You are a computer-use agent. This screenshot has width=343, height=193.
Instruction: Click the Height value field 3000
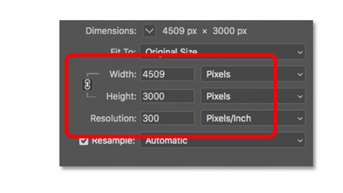click(167, 96)
